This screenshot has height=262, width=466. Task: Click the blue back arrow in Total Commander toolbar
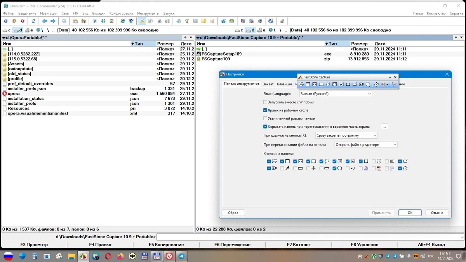coord(44,21)
